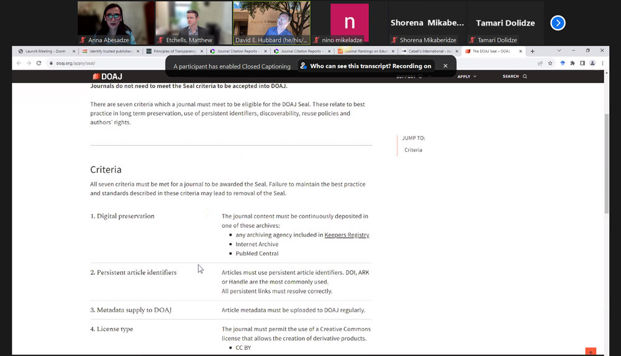Click the scroll-to-top orange button
This screenshot has height=356, width=621.
(590, 352)
